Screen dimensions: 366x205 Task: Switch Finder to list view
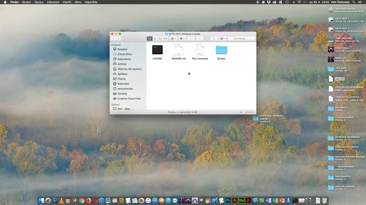[155, 39]
